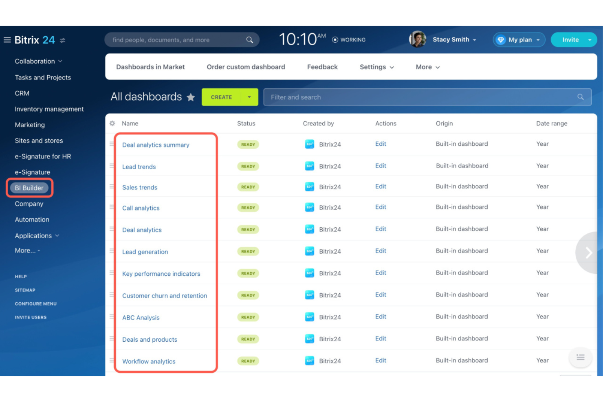Viewport: 603px width, 402px height.
Task: Click the workspace switch arrows next to the logo
Action: tap(62, 40)
